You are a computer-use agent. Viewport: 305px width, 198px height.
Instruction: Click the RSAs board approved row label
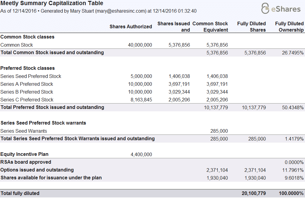click(26, 162)
